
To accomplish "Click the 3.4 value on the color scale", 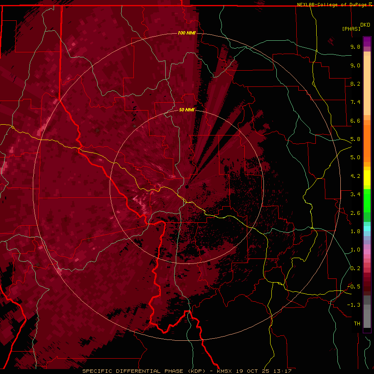I will pyautogui.click(x=355, y=194).
